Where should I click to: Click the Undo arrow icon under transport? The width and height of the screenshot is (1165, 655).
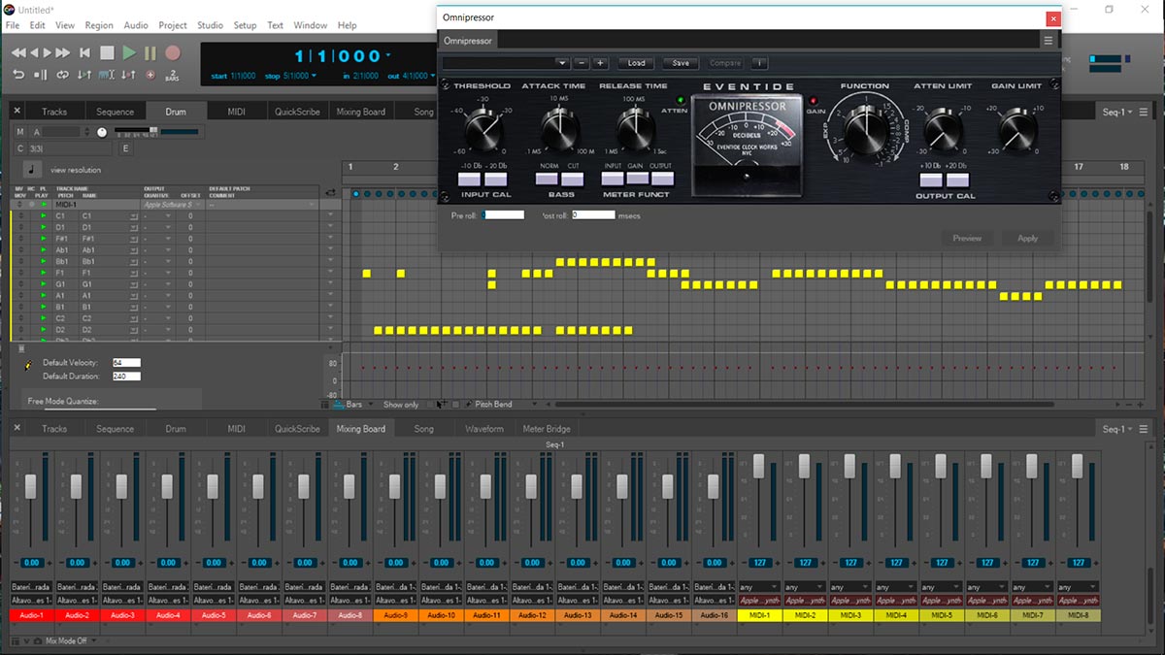point(18,75)
